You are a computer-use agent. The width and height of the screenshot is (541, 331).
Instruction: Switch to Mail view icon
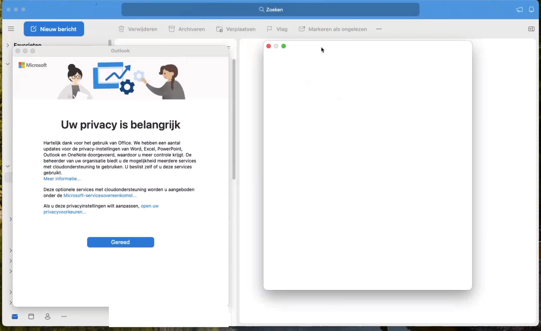point(15,317)
